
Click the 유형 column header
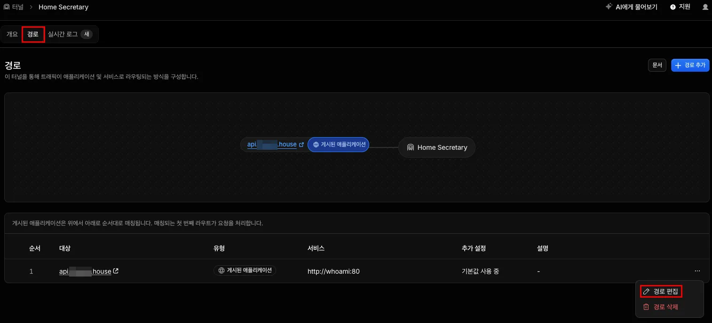pos(219,248)
